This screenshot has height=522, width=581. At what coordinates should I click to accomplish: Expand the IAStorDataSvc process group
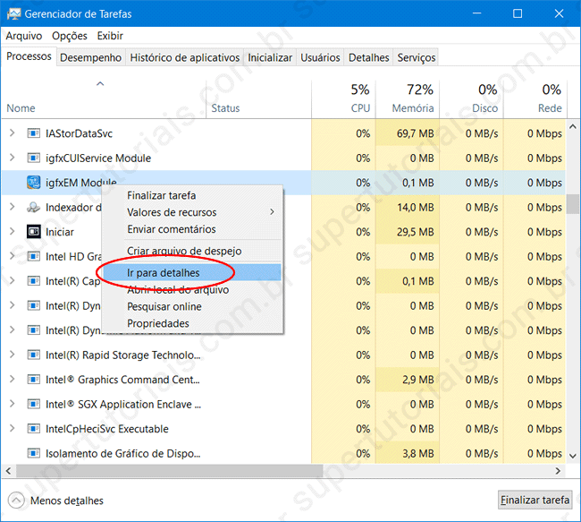click(12, 133)
